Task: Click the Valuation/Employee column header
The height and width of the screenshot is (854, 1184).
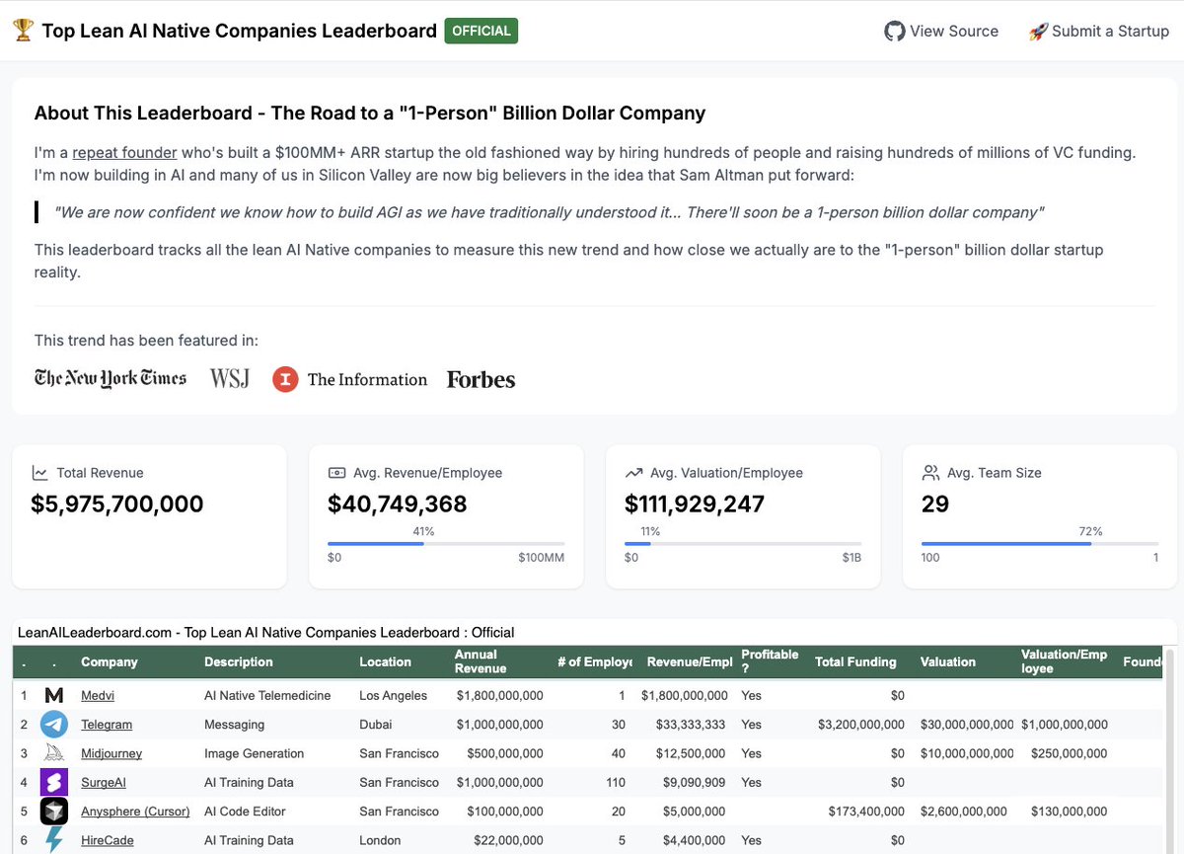Action: pyautogui.click(x=1065, y=661)
